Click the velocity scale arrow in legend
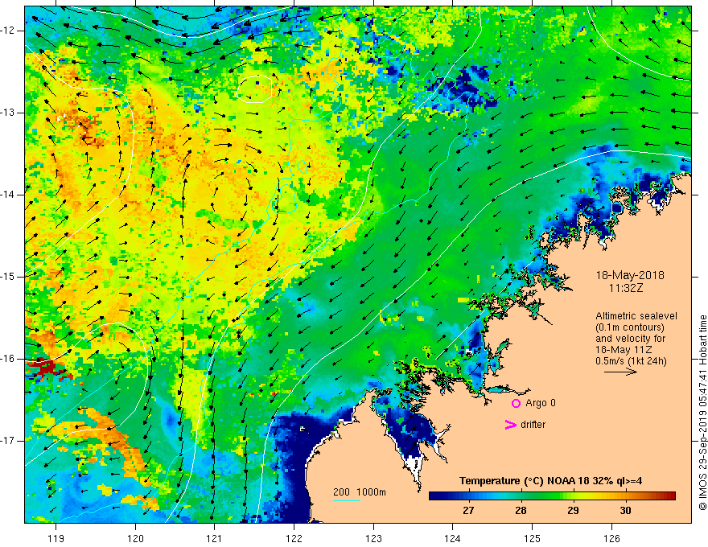 pyautogui.click(x=620, y=372)
